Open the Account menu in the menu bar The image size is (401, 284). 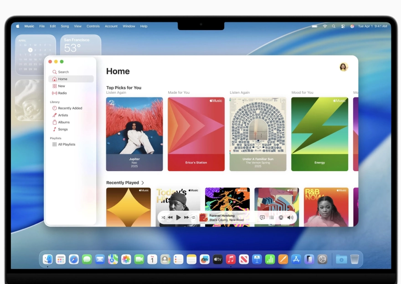(111, 26)
